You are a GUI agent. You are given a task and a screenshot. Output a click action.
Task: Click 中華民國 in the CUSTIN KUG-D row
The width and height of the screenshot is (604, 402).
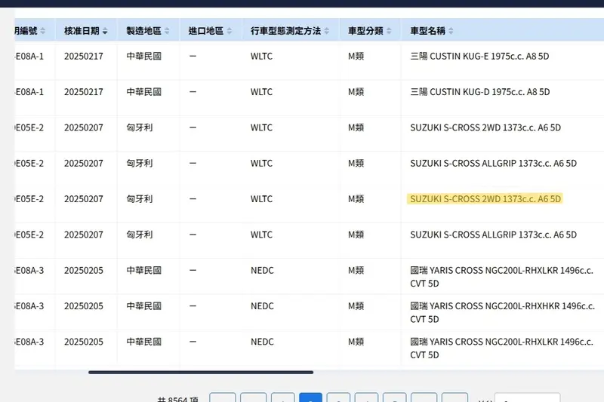pyautogui.click(x=143, y=92)
